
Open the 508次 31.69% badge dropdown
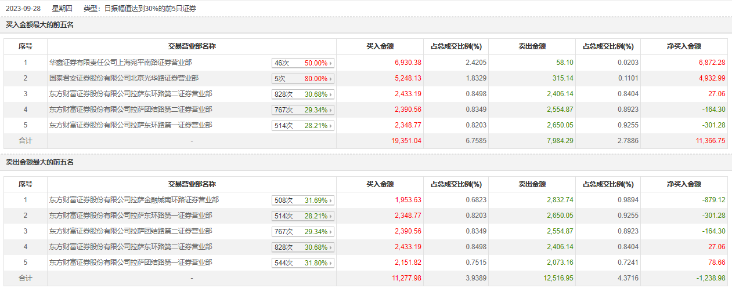click(x=331, y=200)
